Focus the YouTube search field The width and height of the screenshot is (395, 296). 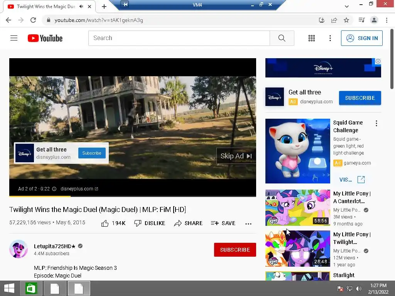pyautogui.click(x=179, y=38)
